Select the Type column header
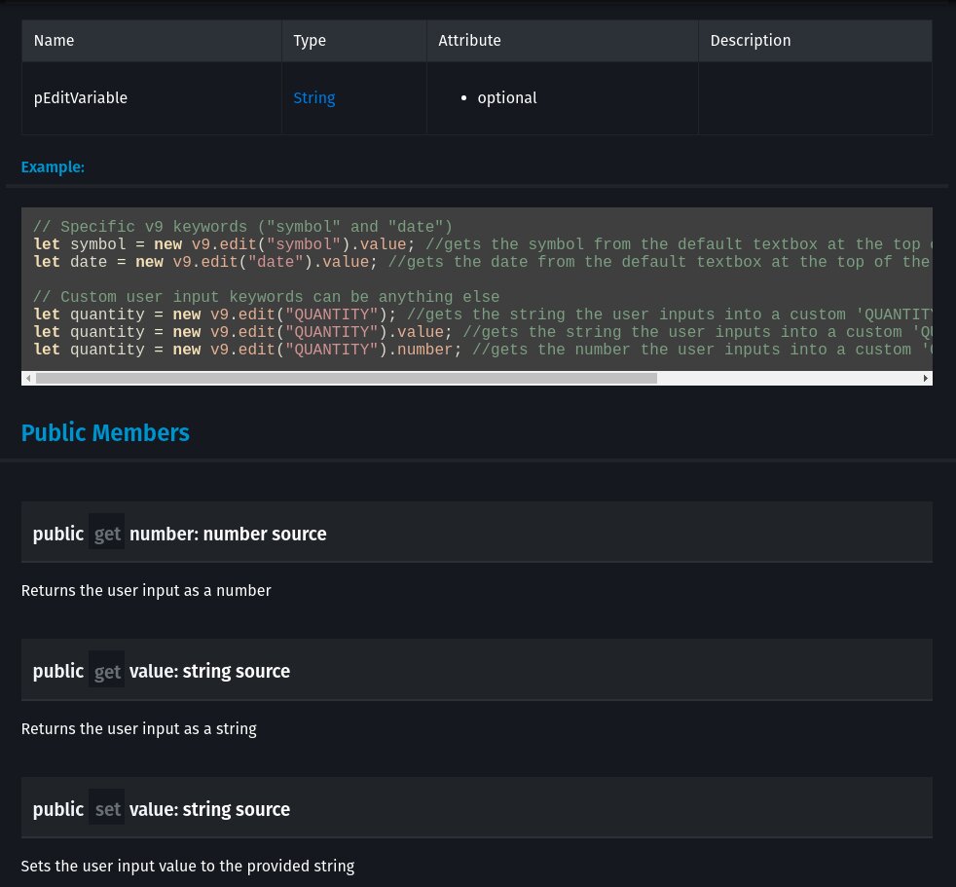Viewport: 956px width, 887px height. 310,41
